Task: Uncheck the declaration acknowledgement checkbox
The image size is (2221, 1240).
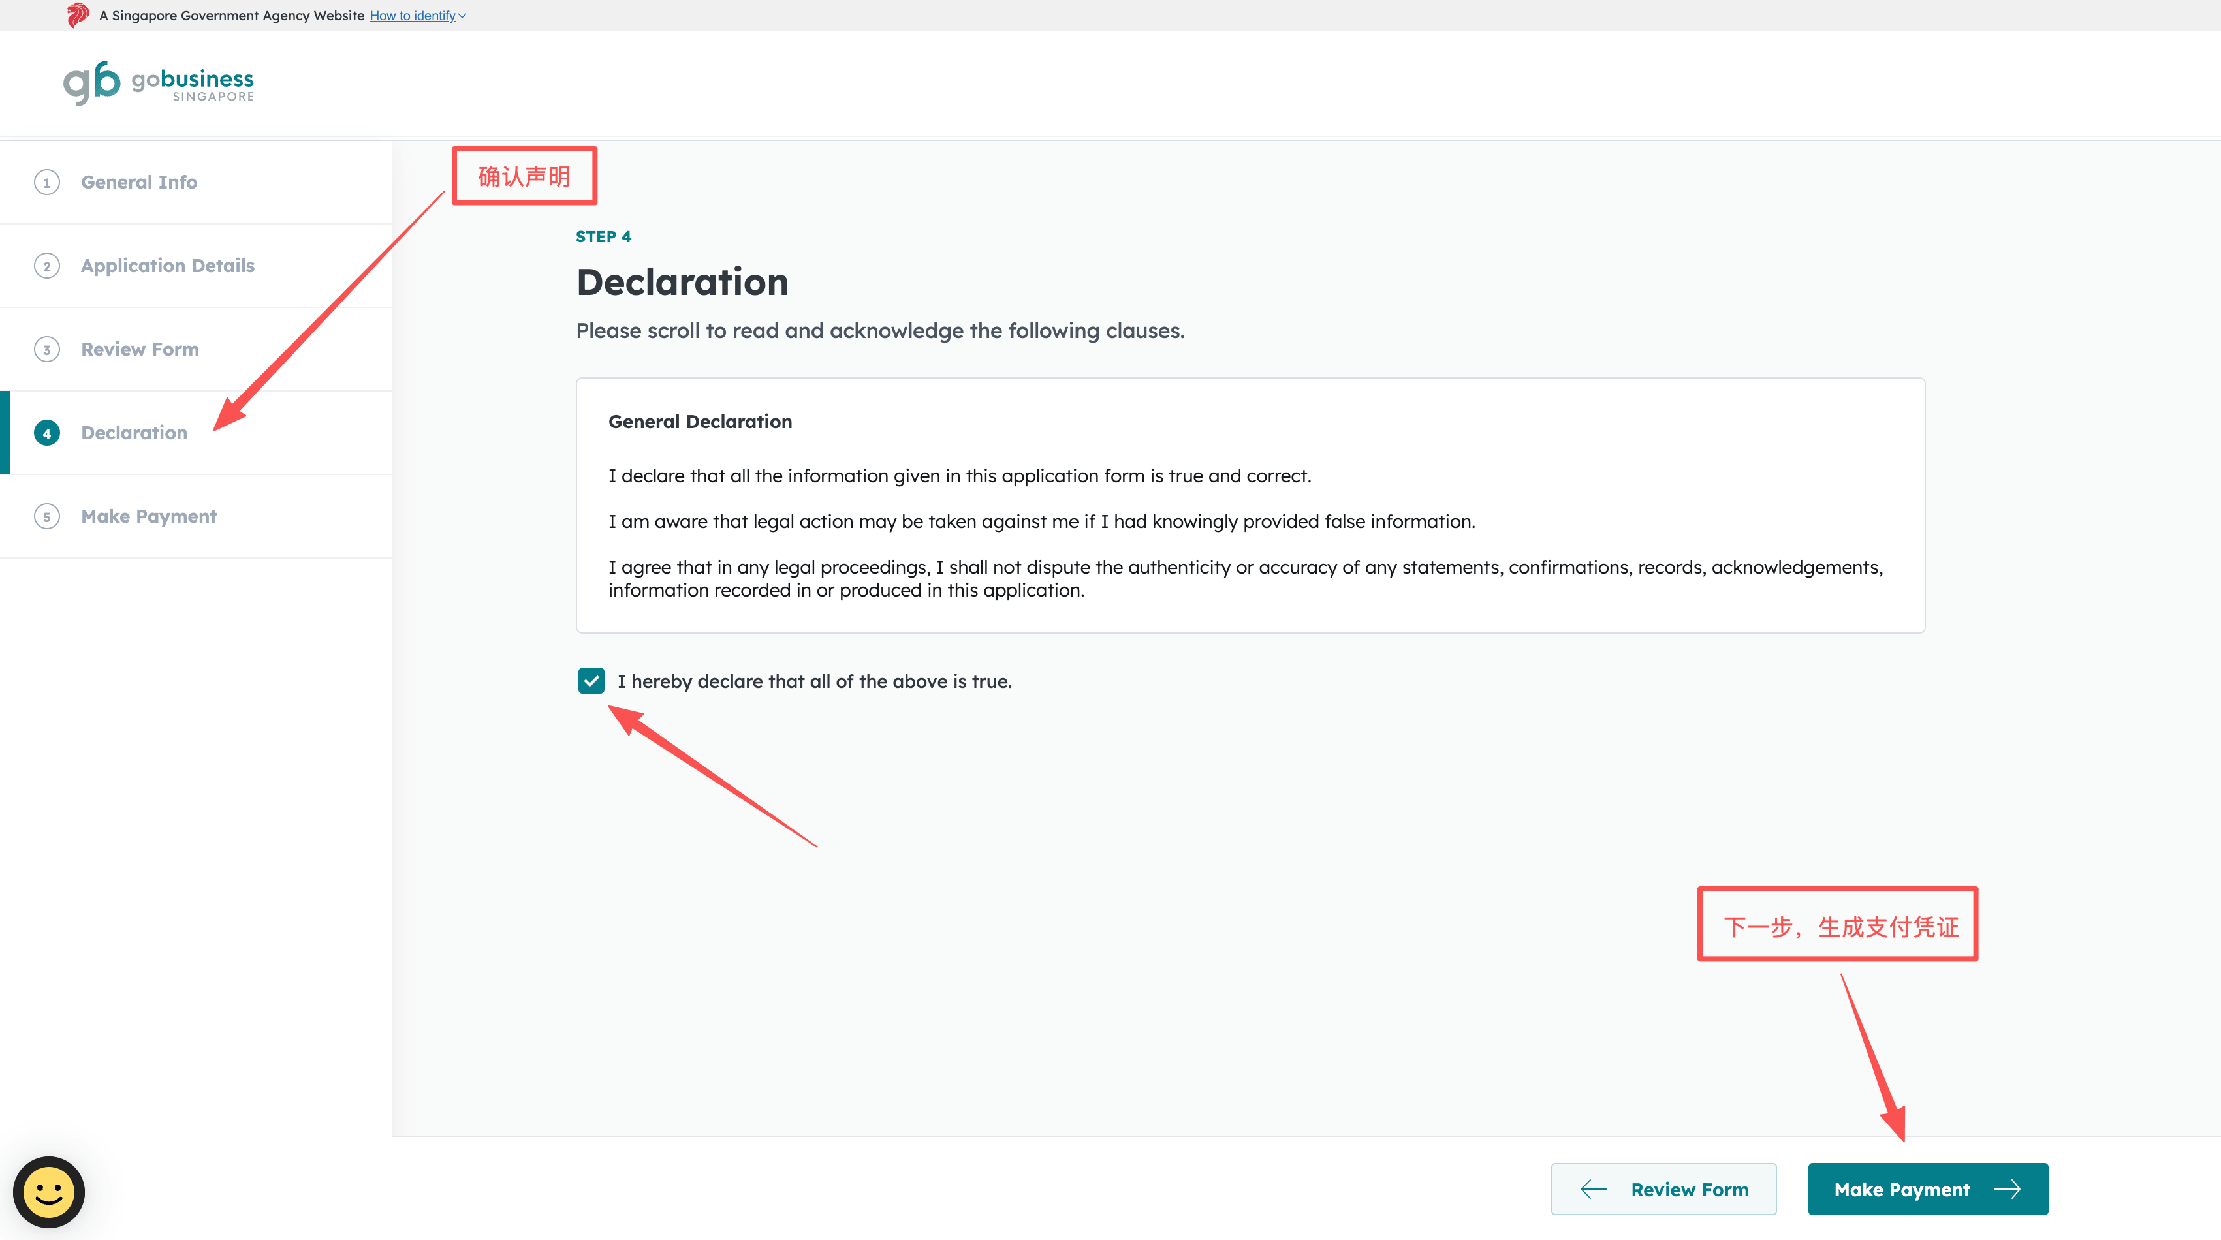Action: [591, 681]
